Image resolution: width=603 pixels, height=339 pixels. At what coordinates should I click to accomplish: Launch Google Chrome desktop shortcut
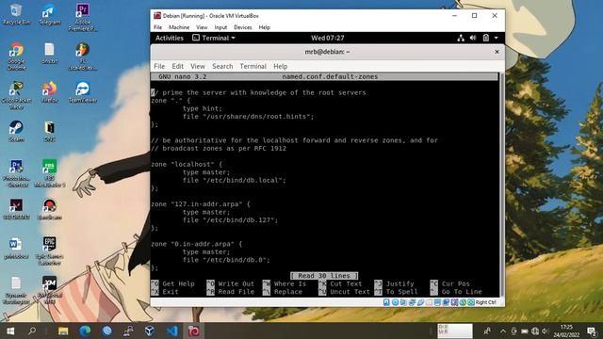coord(16,56)
